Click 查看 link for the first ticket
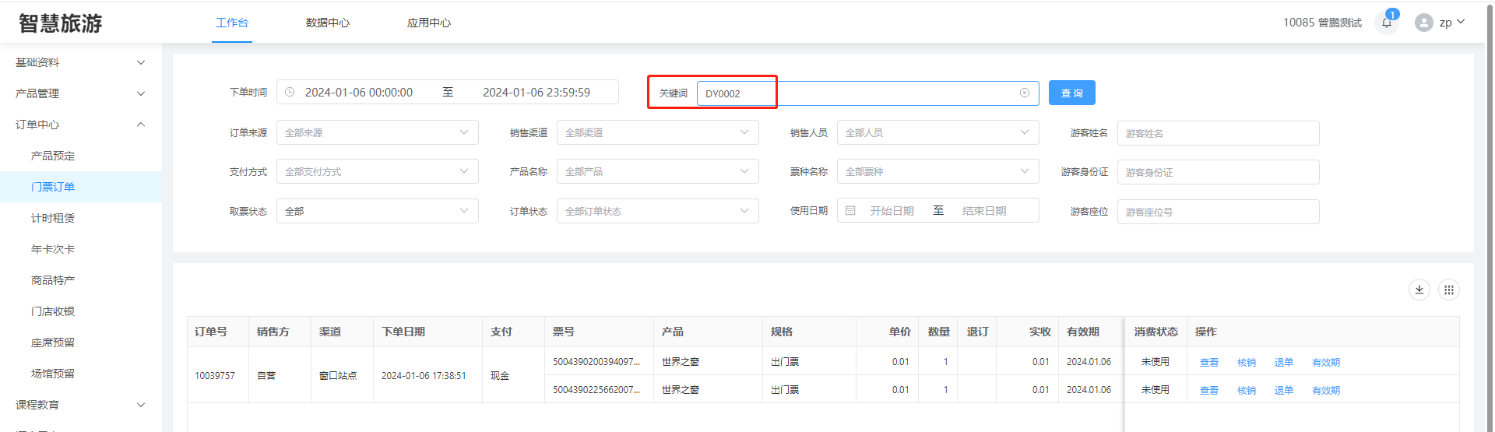 click(1208, 363)
